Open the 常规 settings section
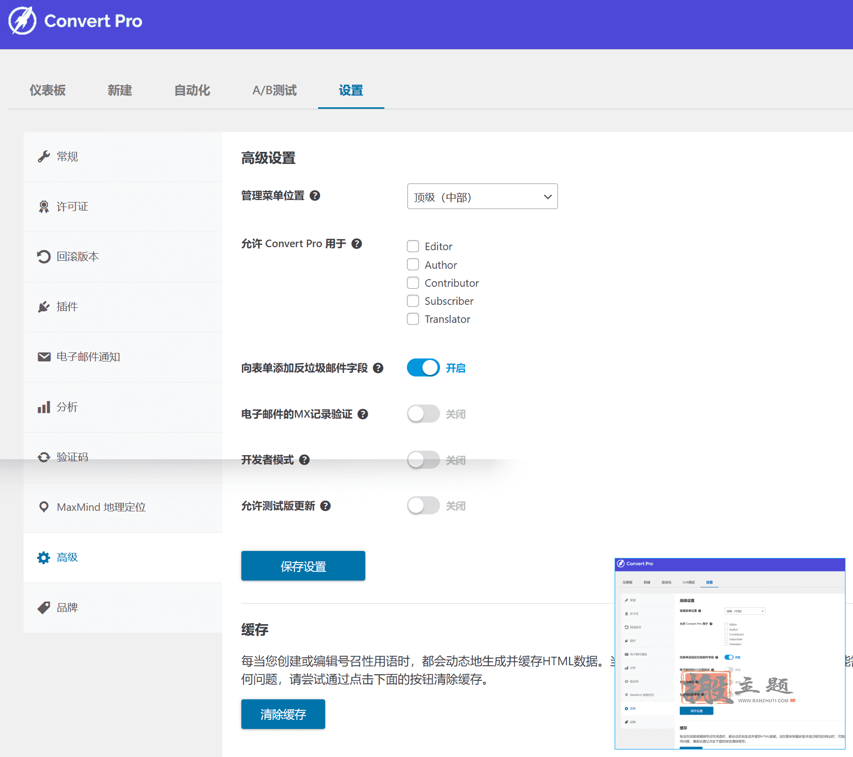 pyautogui.click(x=123, y=156)
